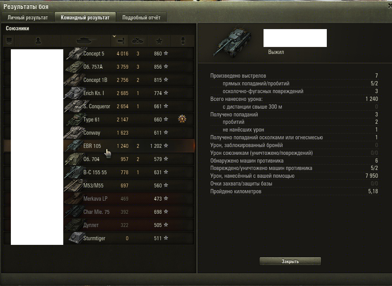Click the Закрыть button

point(290,261)
